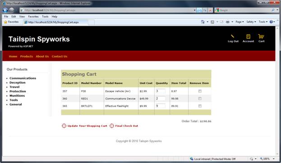
Task: Click the Local intranet zone icon
Action: [x=191, y=159]
